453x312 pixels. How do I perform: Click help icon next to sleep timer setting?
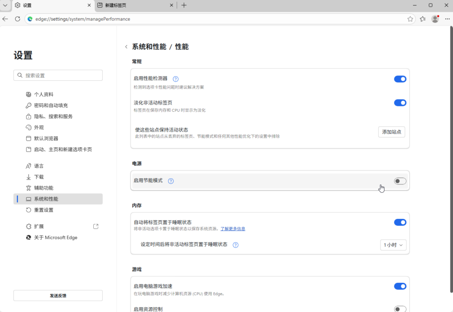pyautogui.click(x=236, y=245)
